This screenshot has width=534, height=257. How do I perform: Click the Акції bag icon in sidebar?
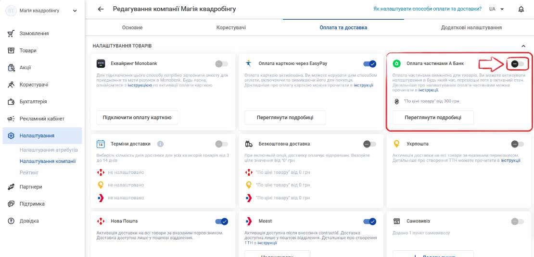pyautogui.click(x=11, y=68)
